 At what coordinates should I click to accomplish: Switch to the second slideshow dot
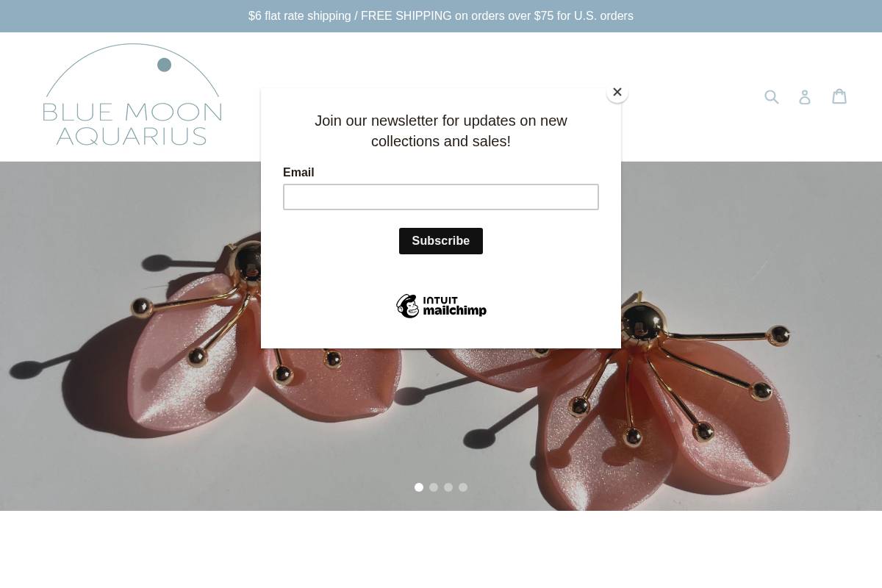click(434, 487)
